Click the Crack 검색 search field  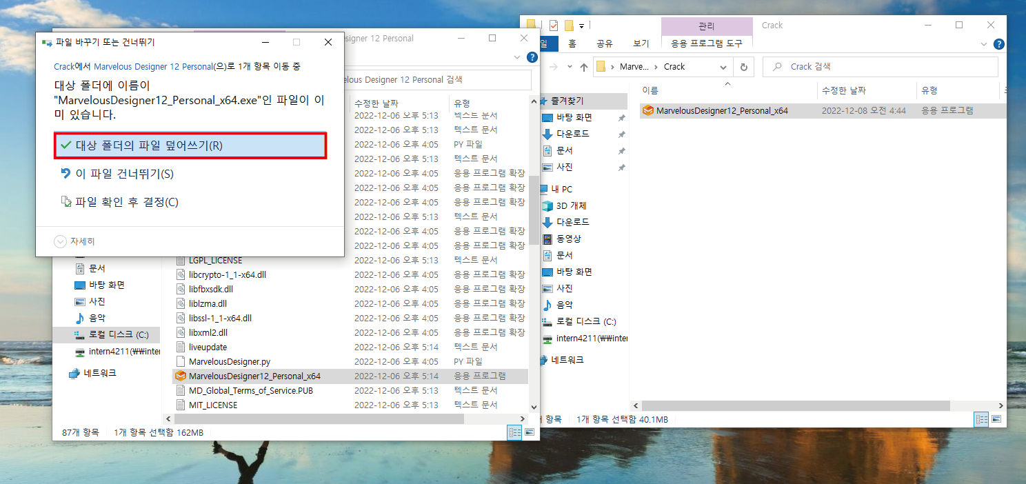[881, 67]
